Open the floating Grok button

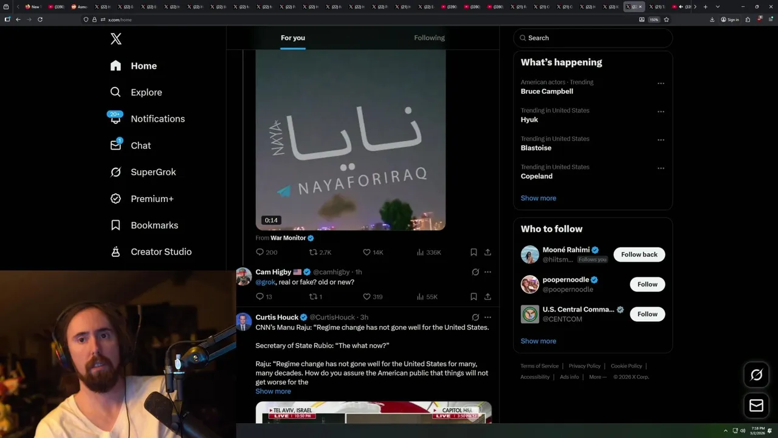(756, 375)
